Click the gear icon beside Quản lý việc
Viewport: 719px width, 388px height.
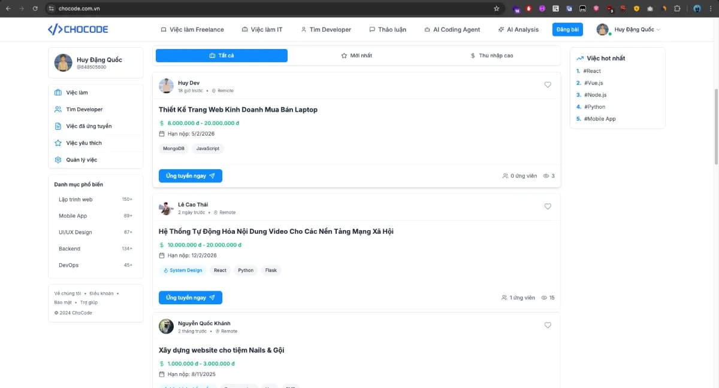(58, 160)
